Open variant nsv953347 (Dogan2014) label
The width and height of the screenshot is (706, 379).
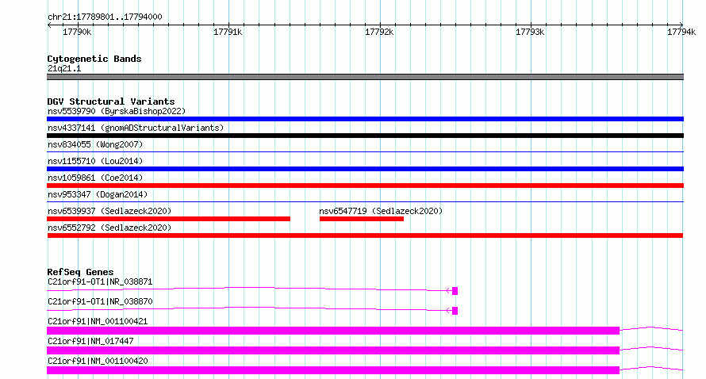tap(98, 194)
